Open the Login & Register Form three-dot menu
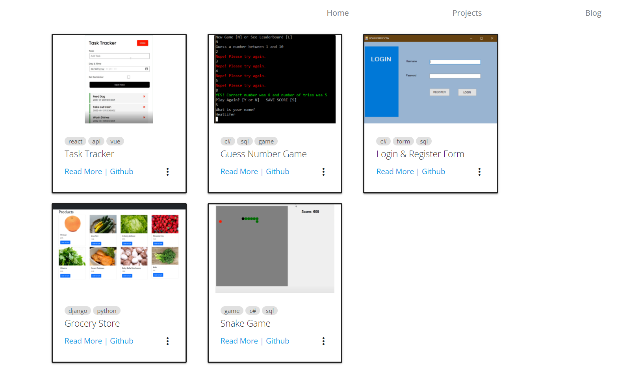Viewport: 644px width, 375px height. click(479, 172)
